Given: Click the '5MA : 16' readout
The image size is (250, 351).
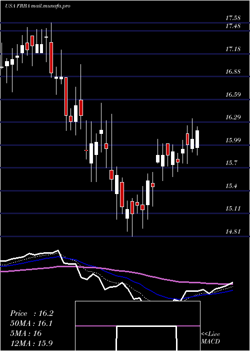Looking at the screenshot, I should [26, 333].
